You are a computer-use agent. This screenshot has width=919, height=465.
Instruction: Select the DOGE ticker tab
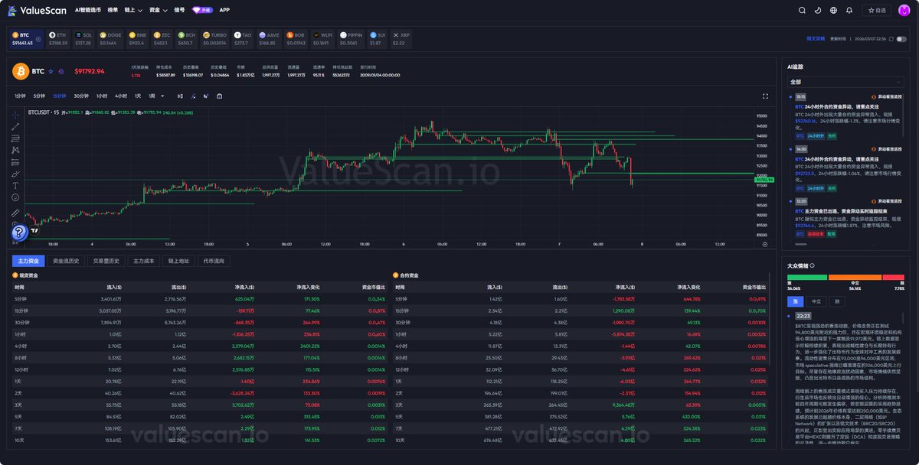pyautogui.click(x=110, y=38)
